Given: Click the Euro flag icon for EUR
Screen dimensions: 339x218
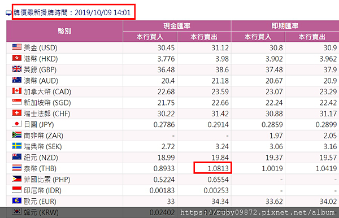Looking at the screenshot, I should pyautogui.click(x=17, y=200).
